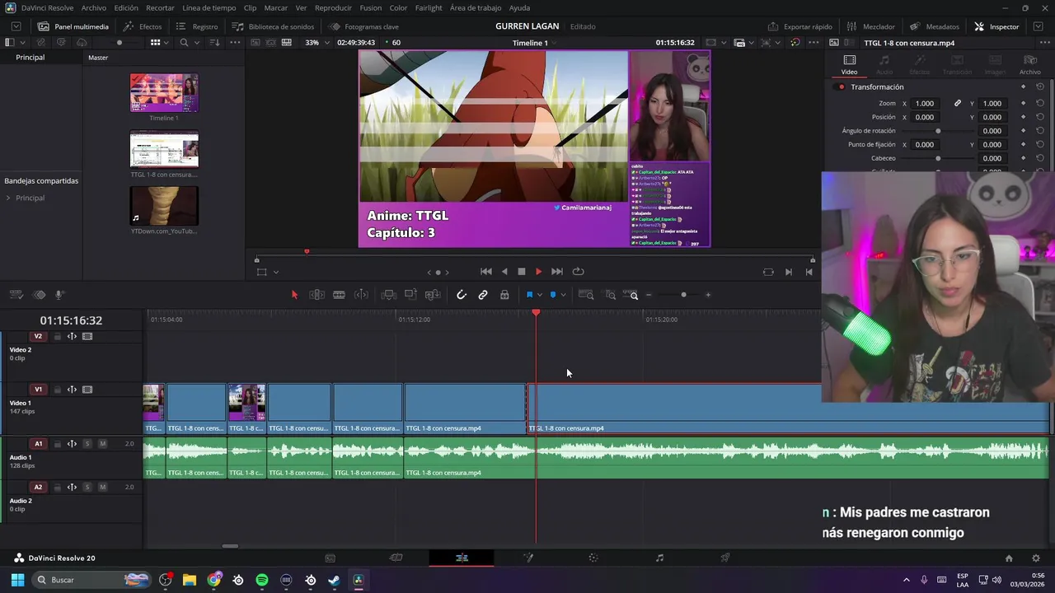Screen dimensions: 1055x593
Task: Choose the Blade edit mode tool
Action: click(x=339, y=295)
